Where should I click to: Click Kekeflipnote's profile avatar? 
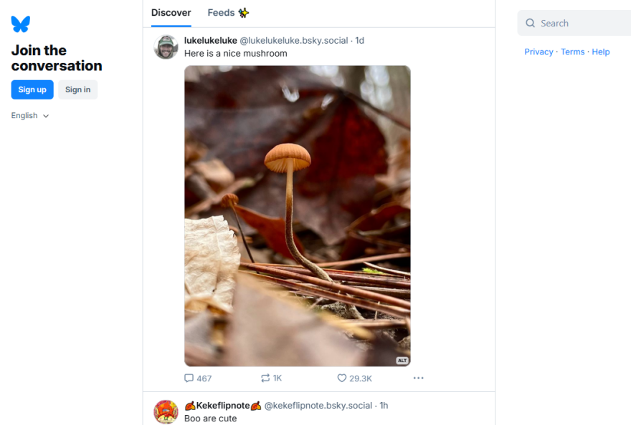[x=166, y=412]
